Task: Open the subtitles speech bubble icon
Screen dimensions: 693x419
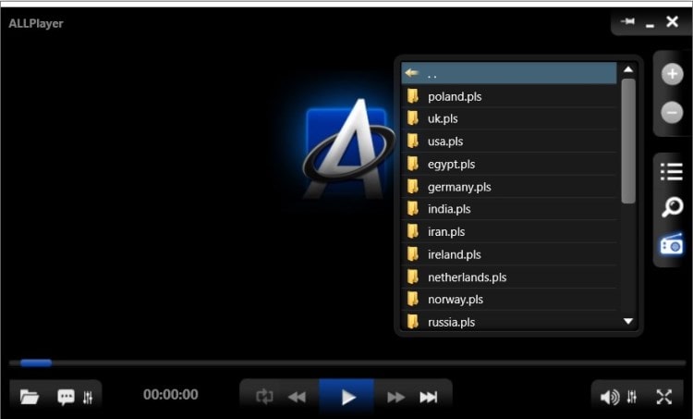Action: pyautogui.click(x=66, y=397)
